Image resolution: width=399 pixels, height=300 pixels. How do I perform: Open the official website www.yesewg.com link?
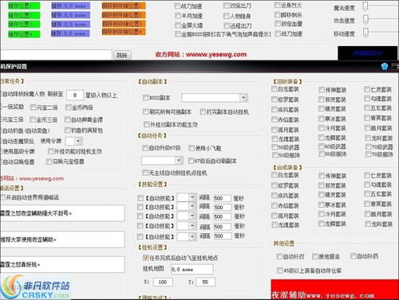point(201,54)
